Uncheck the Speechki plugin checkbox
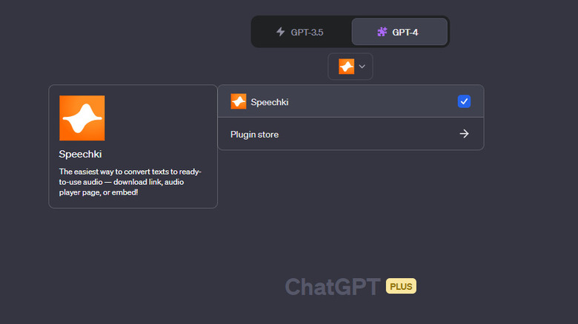The height and width of the screenshot is (324, 578). tap(464, 101)
